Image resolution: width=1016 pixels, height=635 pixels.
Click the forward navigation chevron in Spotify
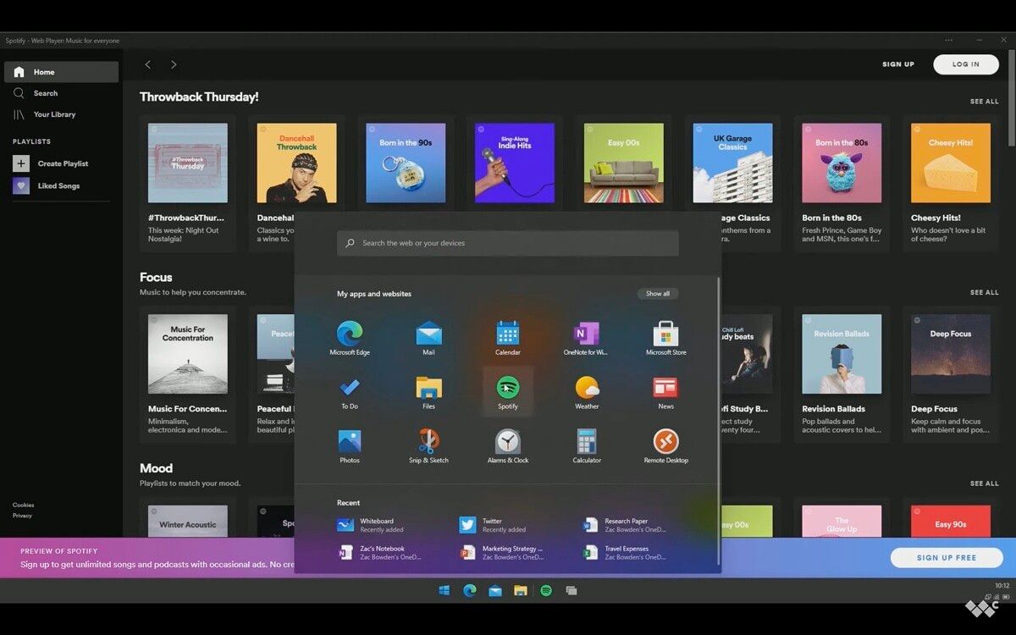(x=174, y=63)
